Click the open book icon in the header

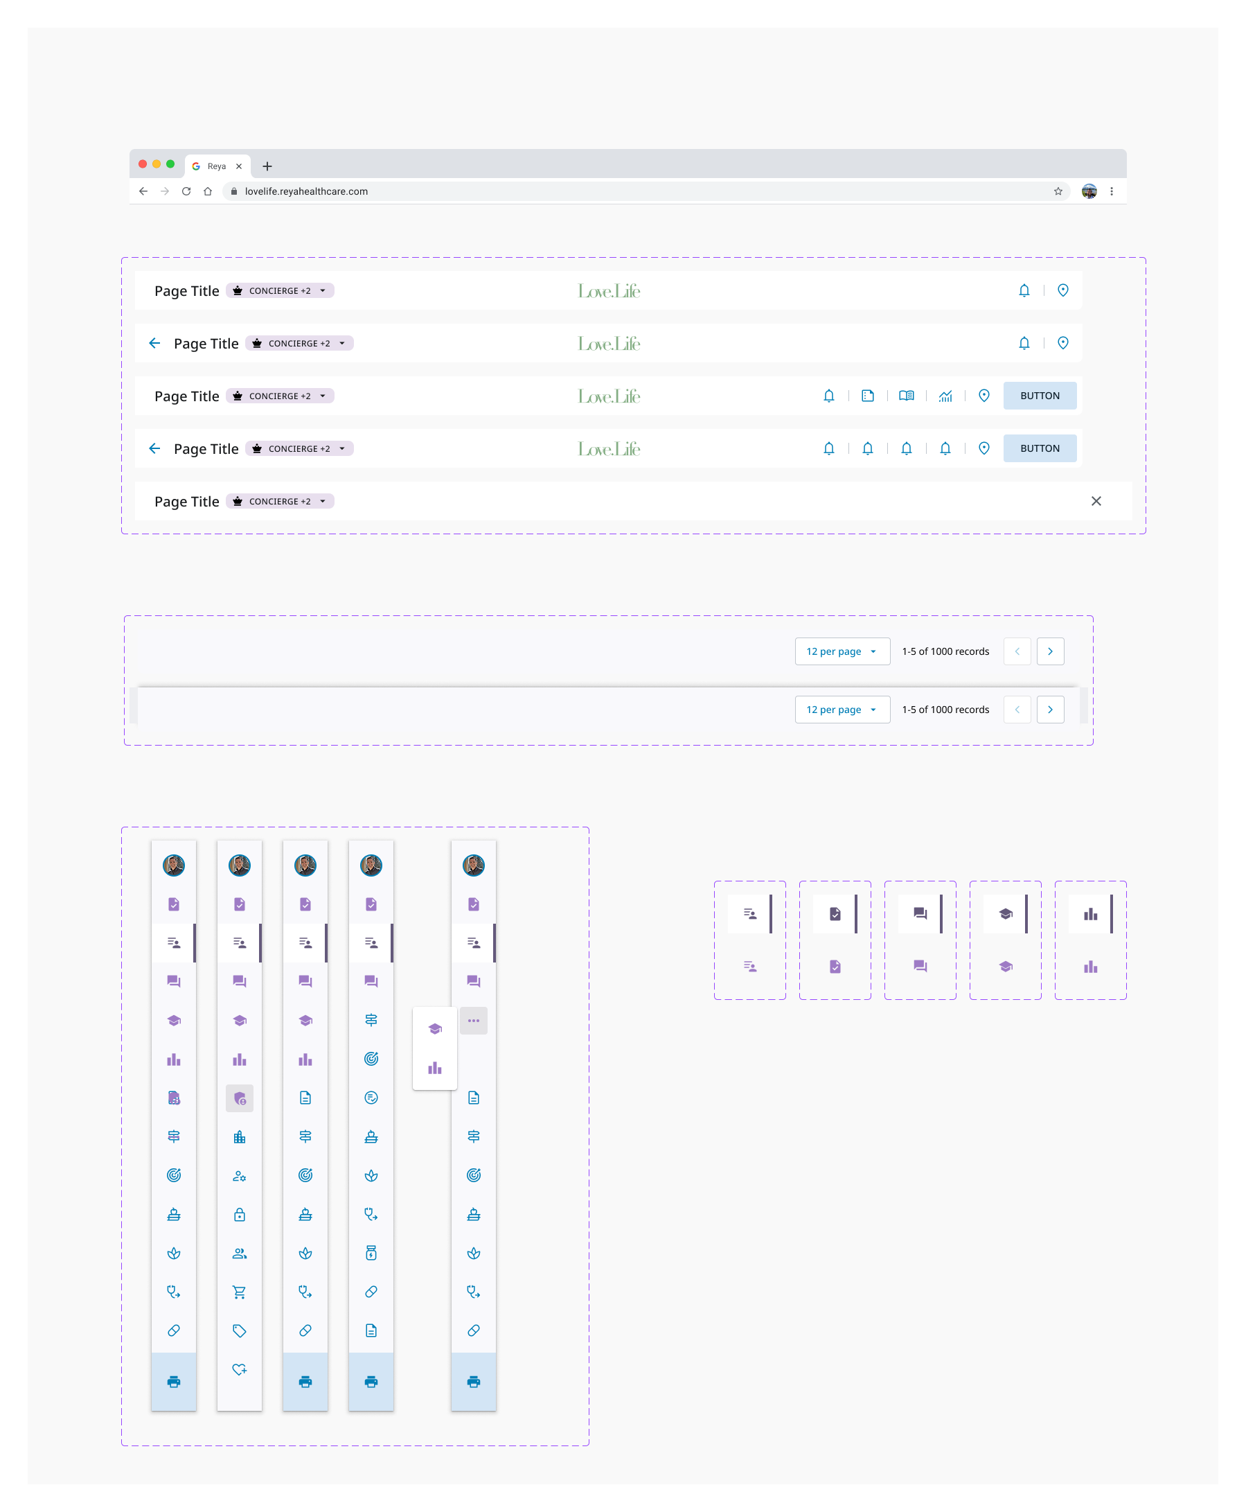907,396
